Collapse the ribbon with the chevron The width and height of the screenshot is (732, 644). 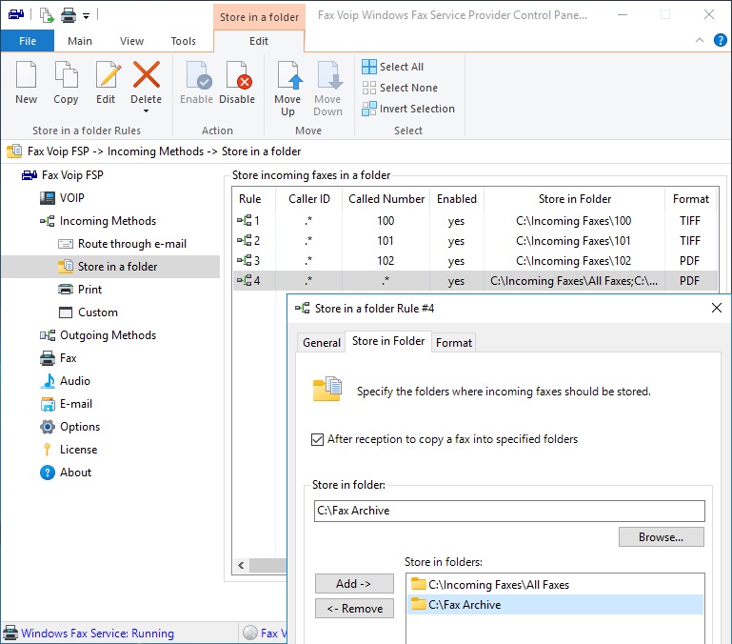pos(700,40)
